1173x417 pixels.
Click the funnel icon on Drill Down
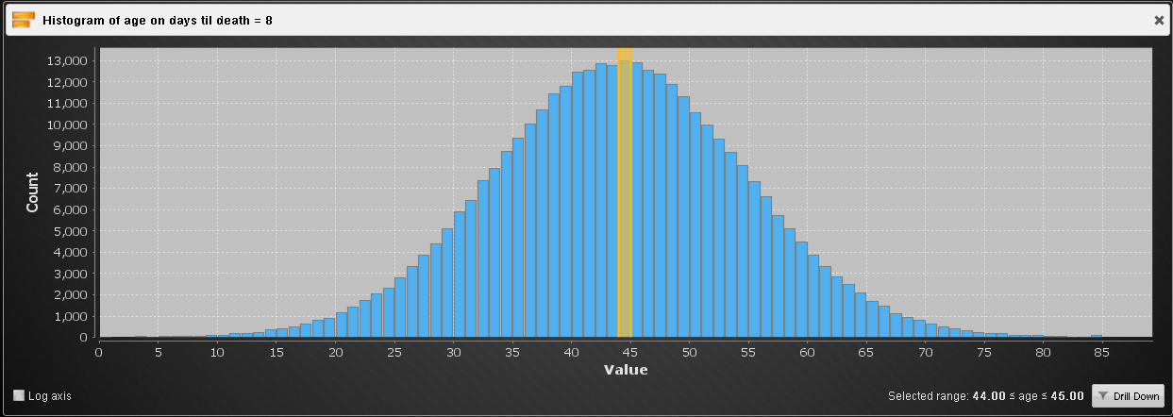click(x=1104, y=396)
